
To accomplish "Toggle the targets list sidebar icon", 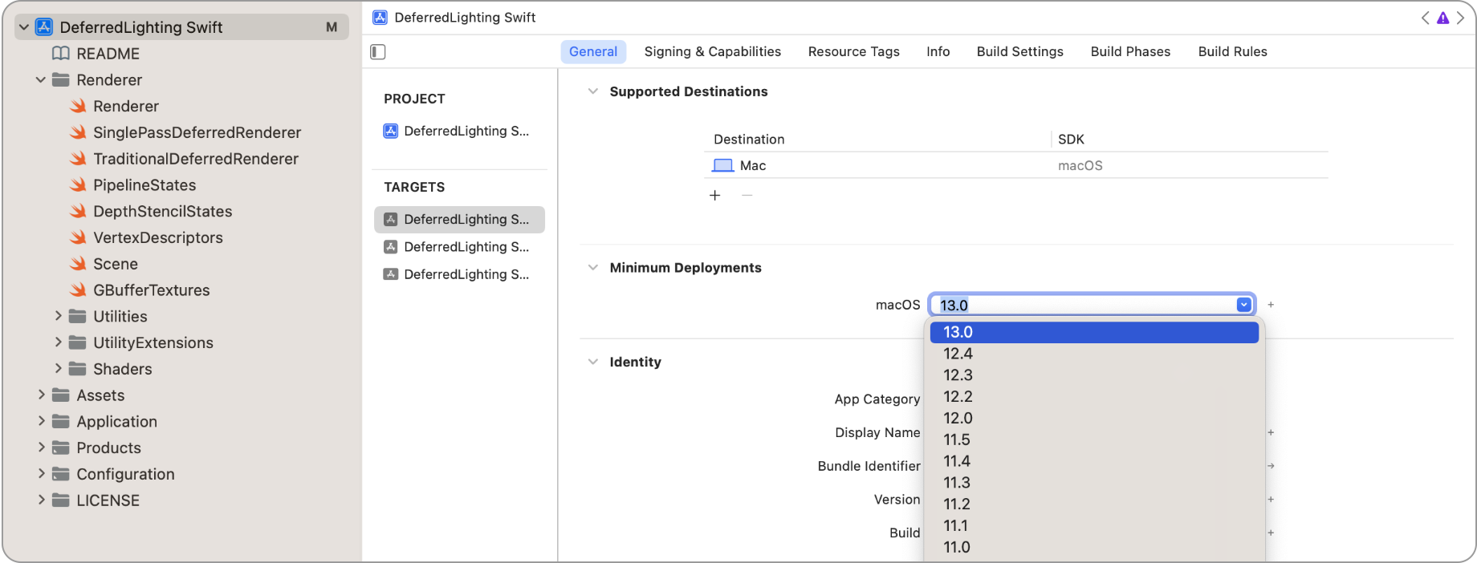I will pyautogui.click(x=378, y=52).
